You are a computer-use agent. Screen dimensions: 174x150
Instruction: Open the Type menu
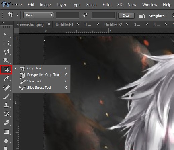(76, 5)
